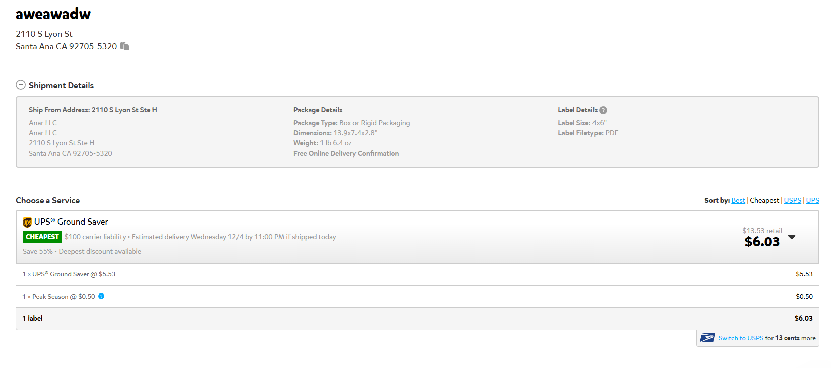Screen dimensions: 831x368
Task: Click the USPS eagle logo icon
Action: [707, 338]
